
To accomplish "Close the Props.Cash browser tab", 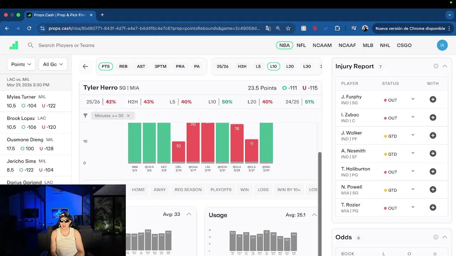I will tap(91, 15).
